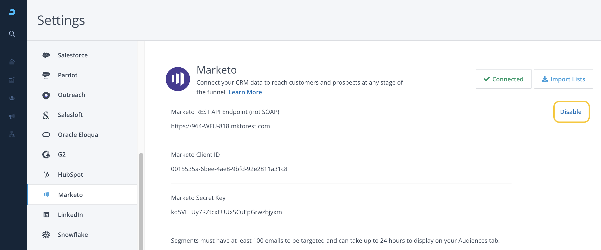Open the analytics chart icon

click(x=12, y=80)
